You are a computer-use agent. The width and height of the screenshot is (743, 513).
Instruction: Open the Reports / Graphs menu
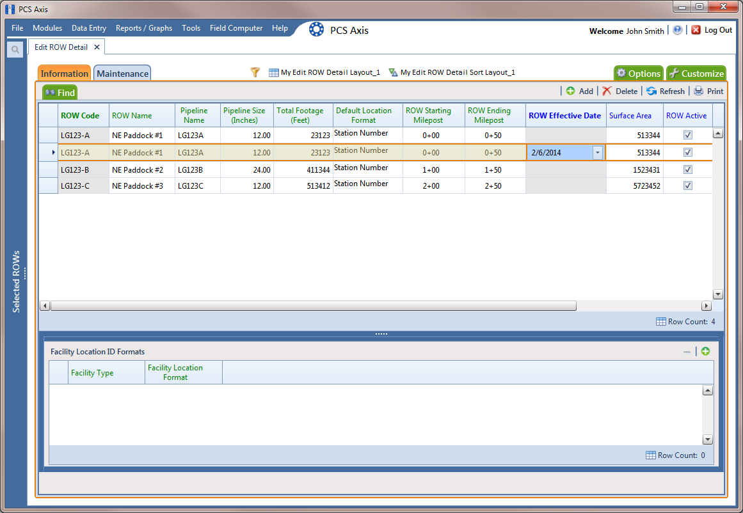tap(144, 28)
